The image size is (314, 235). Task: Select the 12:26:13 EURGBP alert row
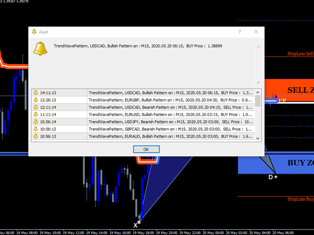143,100
